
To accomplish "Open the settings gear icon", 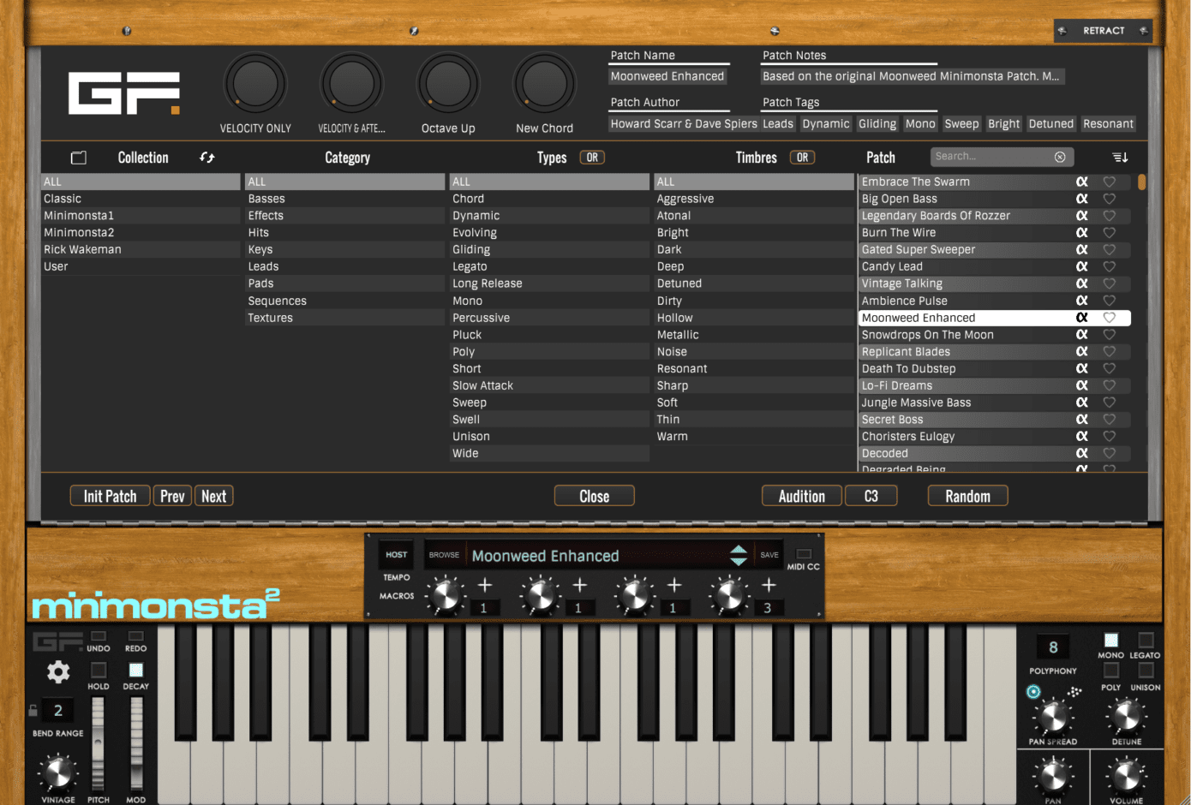I will (x=58, y=672).
